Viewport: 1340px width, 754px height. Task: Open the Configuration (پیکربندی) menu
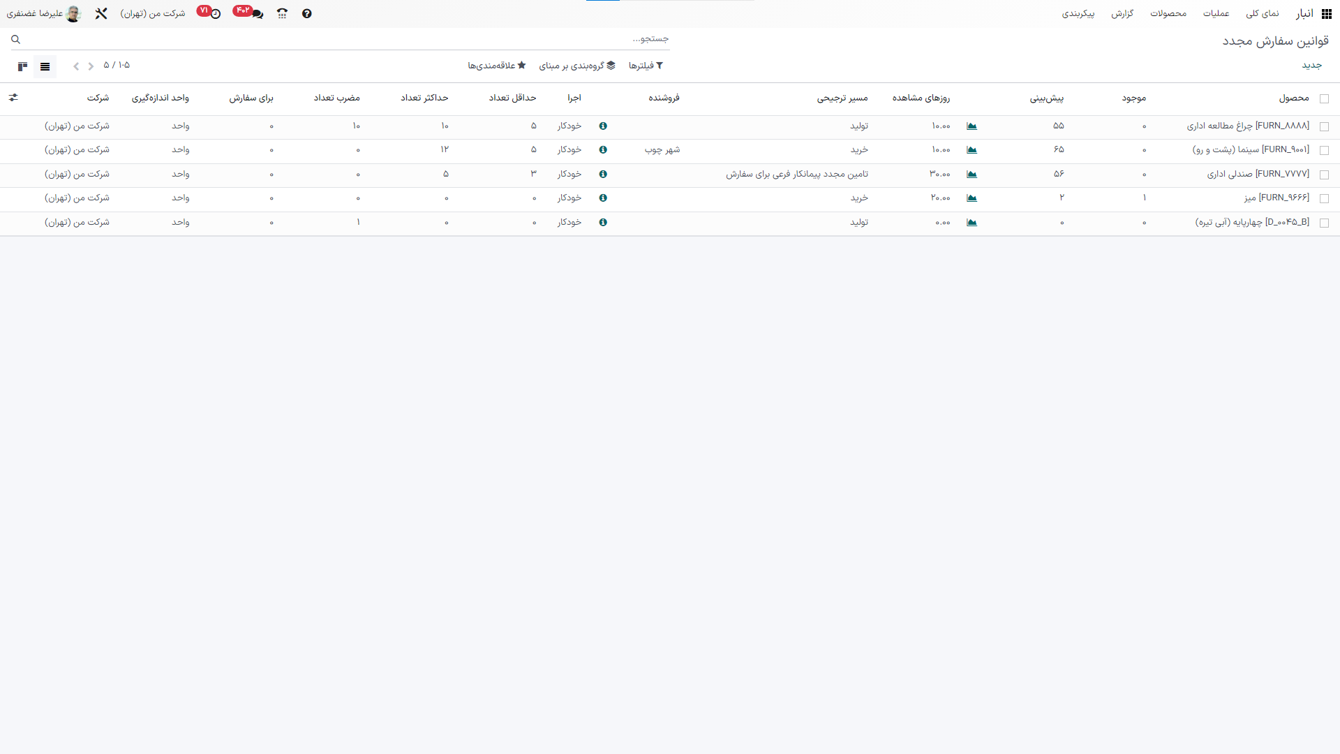tap(1078, 14)
